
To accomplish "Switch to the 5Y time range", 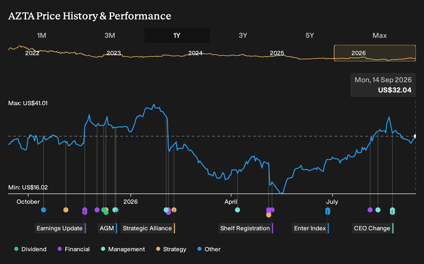I will tap(310, 35).
